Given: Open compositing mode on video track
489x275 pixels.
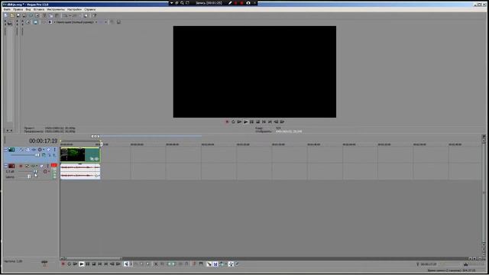Looking at the screenshot, I should (44, 155).
